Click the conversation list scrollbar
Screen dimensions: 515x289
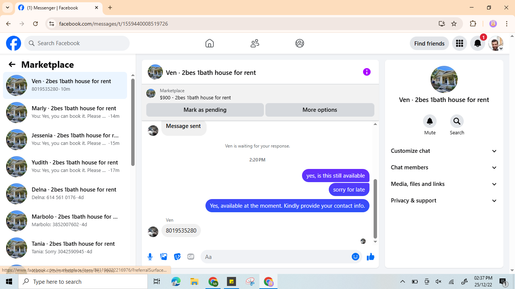click(x=133, y=122)
